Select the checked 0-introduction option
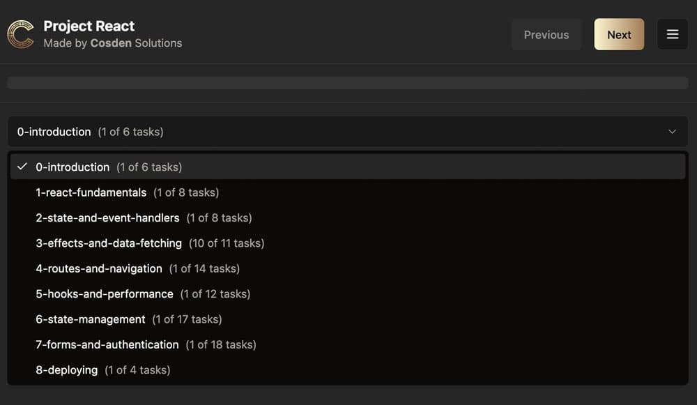 [x=109, y=167]
